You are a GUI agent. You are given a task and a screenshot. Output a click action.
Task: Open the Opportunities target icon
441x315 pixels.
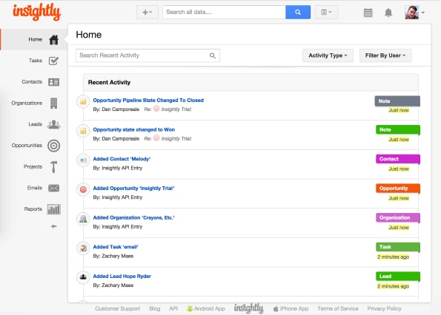tap(53, 146)
